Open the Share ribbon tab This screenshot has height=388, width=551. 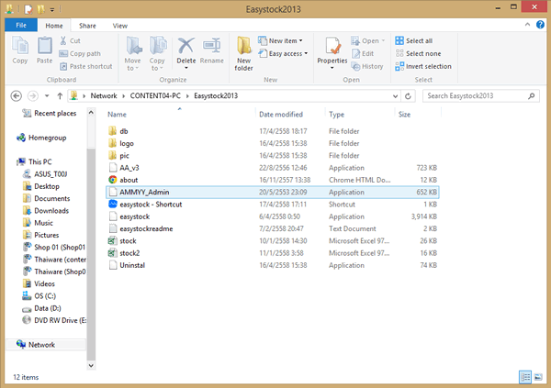(87, 26)
